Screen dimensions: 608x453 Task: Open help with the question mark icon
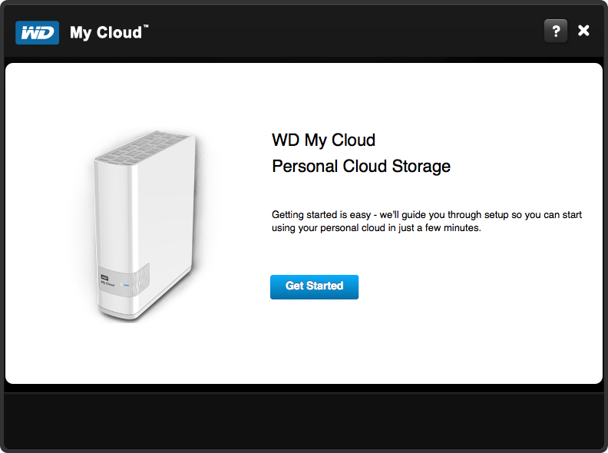pyautogui.click(x=556, y=31)
